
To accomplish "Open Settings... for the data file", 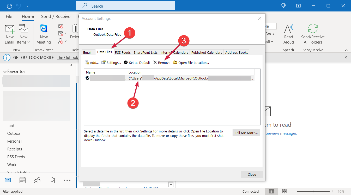I will [111, 63].
